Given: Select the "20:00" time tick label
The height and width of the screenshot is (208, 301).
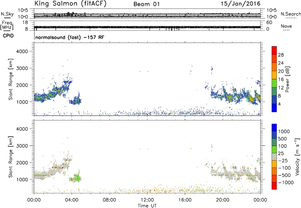Looking at the screenshot, I should (223, 200).
